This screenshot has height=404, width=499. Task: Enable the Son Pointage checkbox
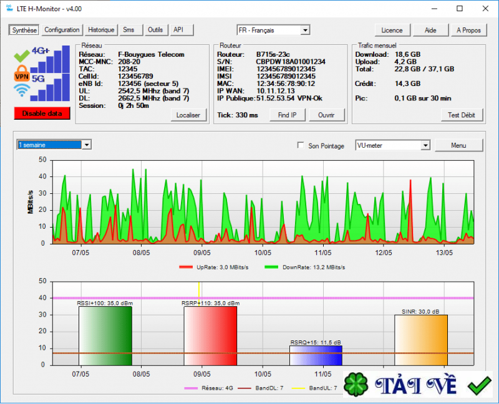[301, 145]
